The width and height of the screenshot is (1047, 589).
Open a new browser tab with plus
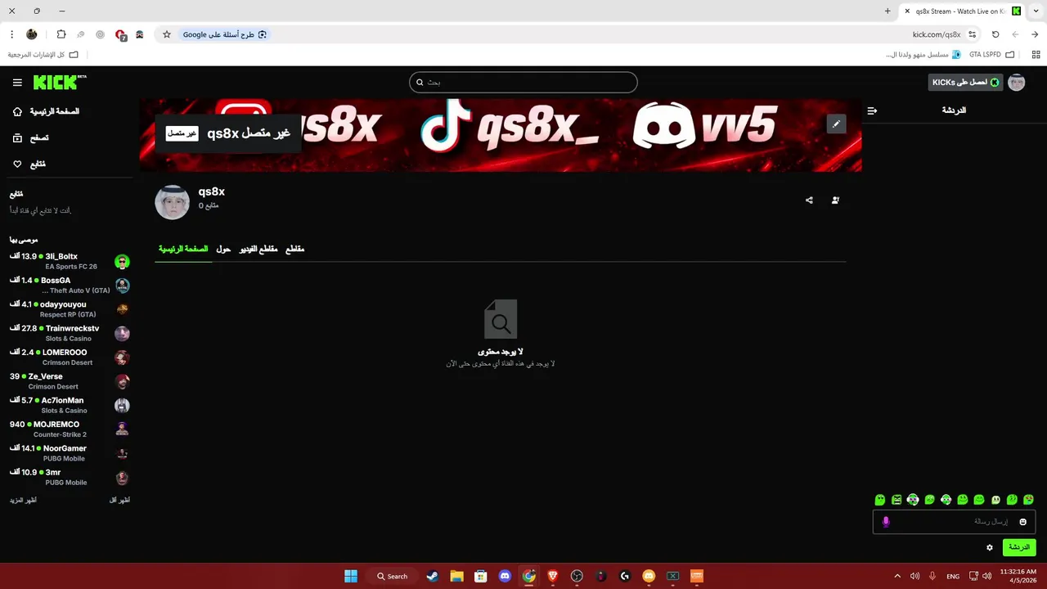click(887, 11)
